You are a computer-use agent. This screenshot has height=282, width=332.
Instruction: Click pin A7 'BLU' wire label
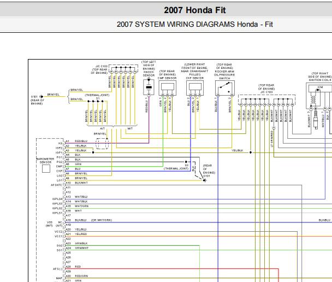click(78, 169)
